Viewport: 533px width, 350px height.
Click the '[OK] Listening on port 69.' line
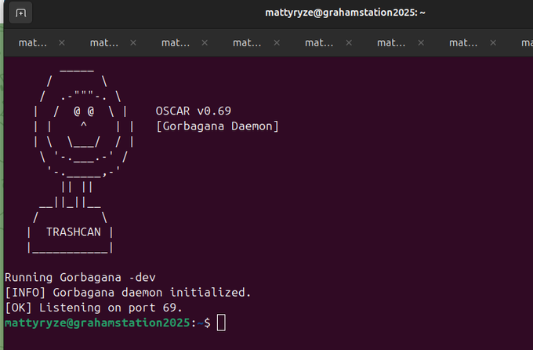(x=93, y=308)
